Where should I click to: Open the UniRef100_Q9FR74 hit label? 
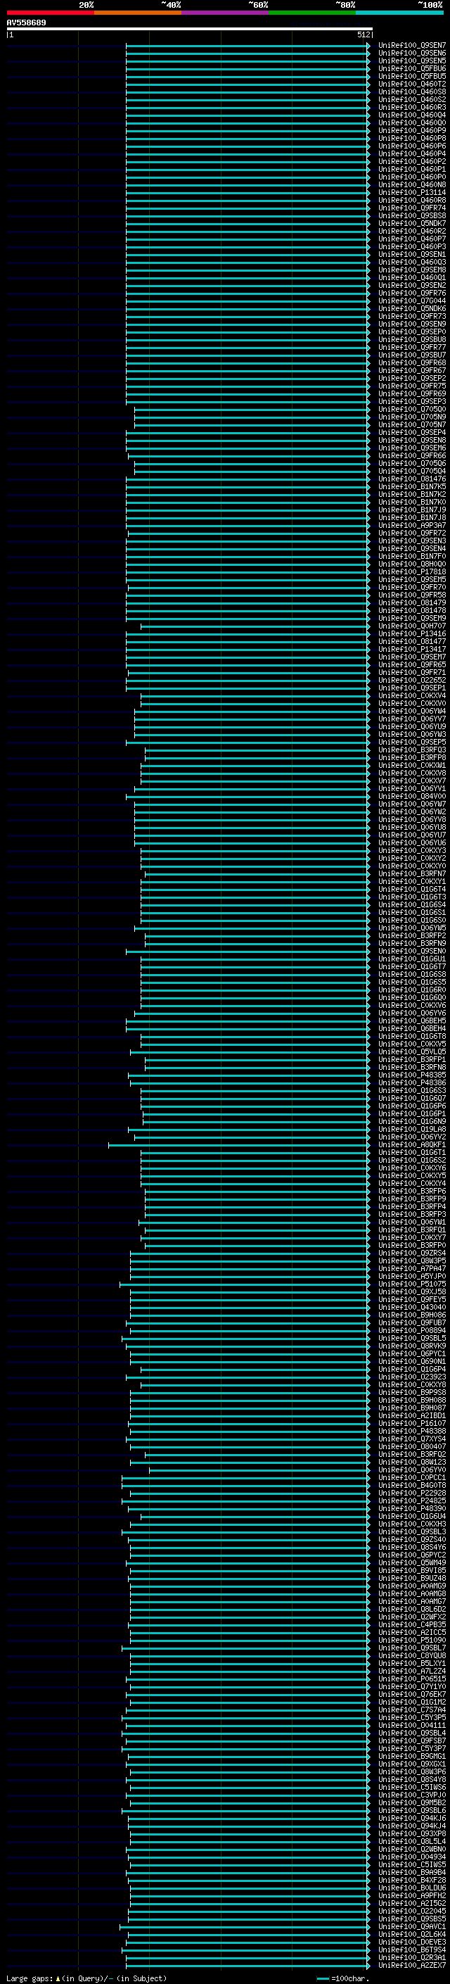pyautogui.click(x=411, y=208)
